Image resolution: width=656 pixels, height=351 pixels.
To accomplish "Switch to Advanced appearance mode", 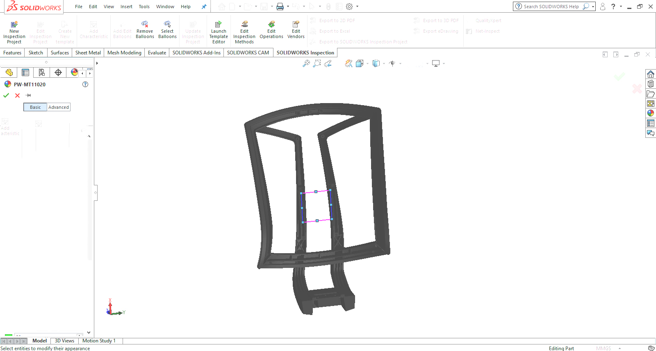I will tap(59, 107).
